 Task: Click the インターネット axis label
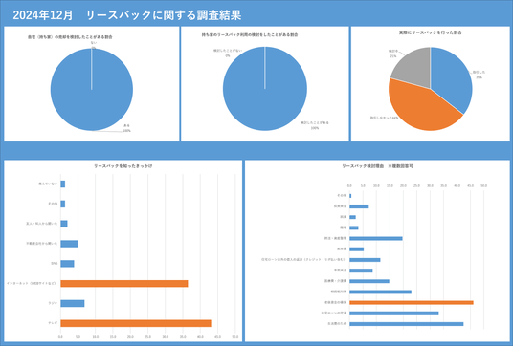point(31,283)
